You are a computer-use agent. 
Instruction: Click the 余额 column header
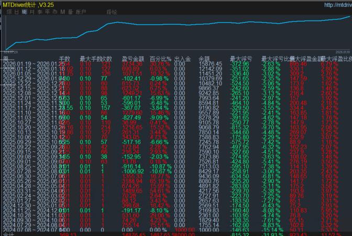tap(204, 59)
